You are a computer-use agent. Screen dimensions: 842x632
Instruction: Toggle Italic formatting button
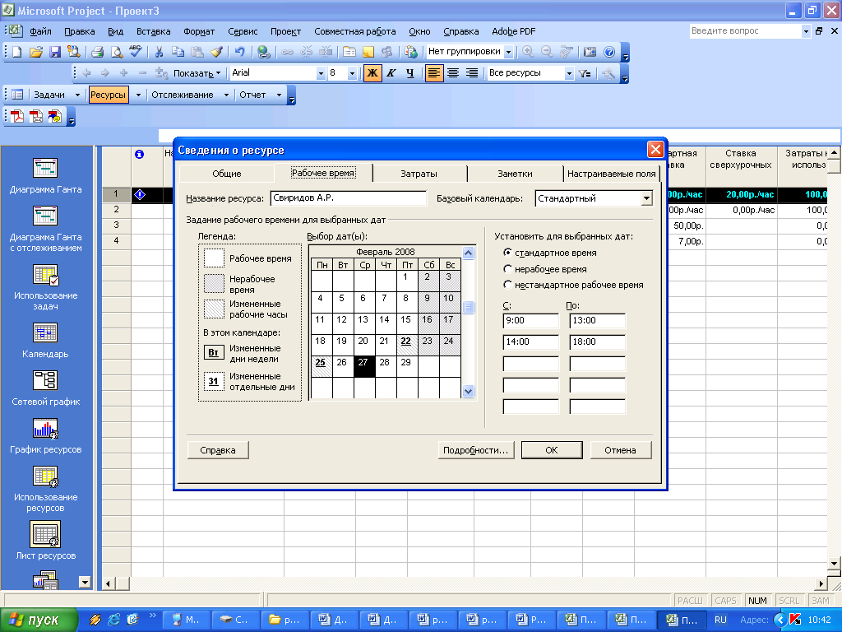coord(391,73)
